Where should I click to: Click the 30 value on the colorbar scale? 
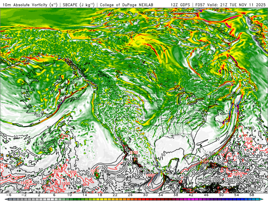coord(145,195)
